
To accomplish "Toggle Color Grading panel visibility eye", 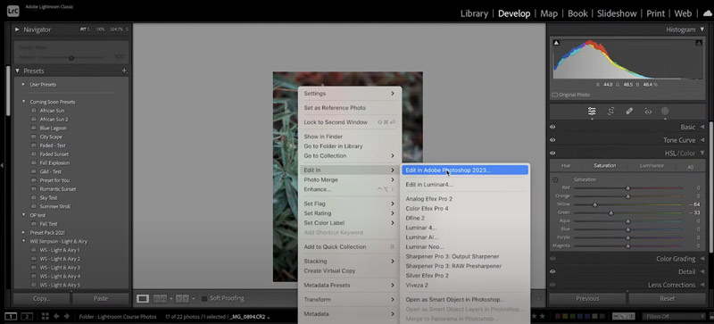I will 552,258.
